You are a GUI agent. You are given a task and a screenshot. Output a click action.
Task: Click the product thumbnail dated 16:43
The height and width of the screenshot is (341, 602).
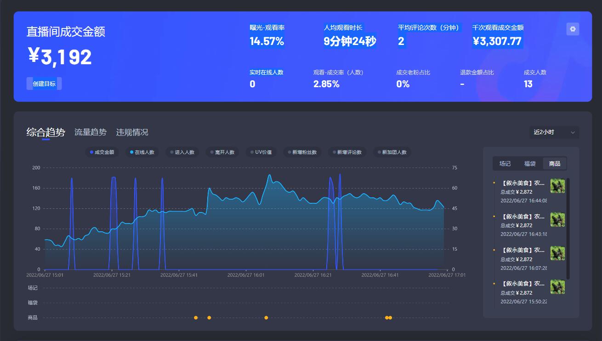click(557, 219)
